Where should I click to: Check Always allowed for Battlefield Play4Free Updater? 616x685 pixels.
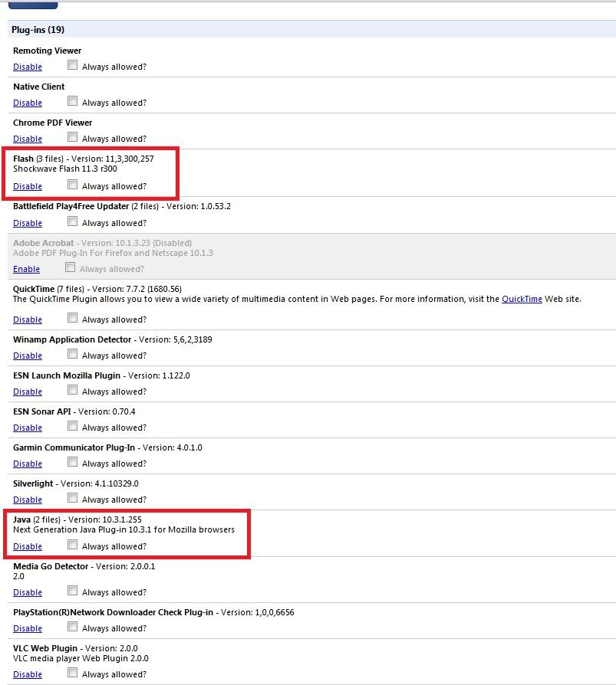click(73, 221)
